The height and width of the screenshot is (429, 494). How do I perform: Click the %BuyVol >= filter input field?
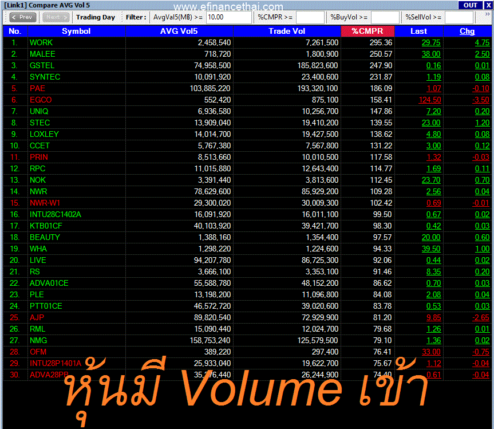(x=385, y=17)
